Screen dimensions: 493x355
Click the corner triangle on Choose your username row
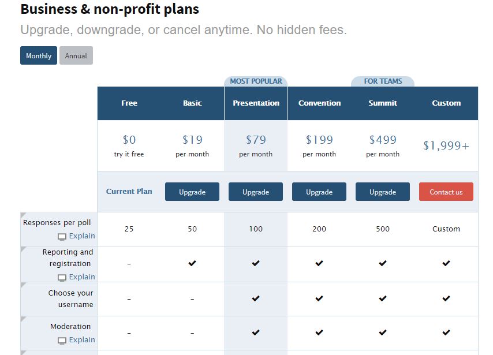pos(23,285)
